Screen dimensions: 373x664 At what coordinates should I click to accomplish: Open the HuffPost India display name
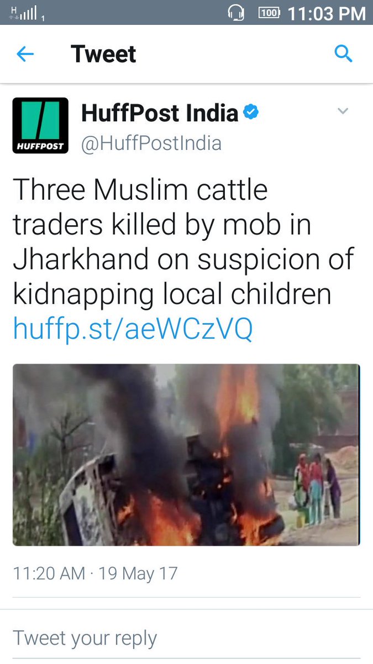[160, 113]
